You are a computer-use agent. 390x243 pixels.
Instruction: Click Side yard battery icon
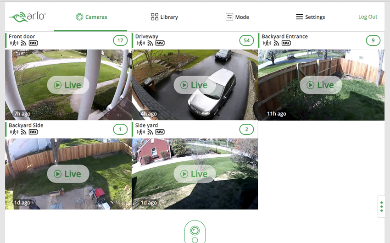tap(160, 132)
